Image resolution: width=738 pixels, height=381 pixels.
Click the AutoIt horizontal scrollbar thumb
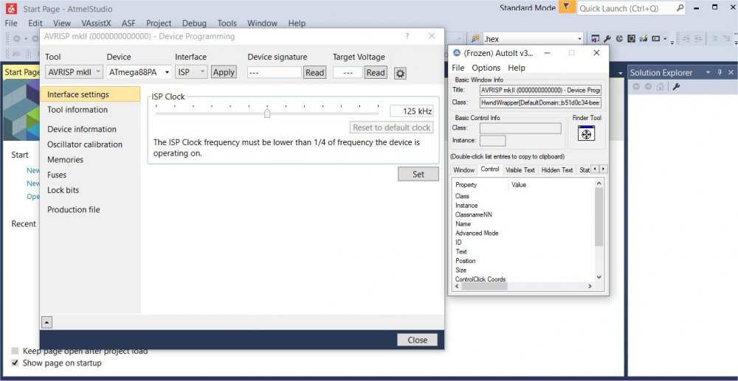pos(484,286)
